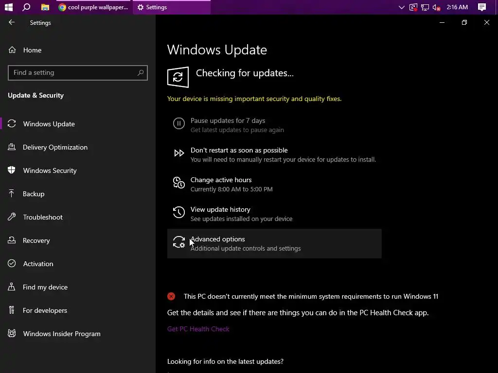Image resolution: width=498 pixels, height=373 pixels.
Task: Click the network tray icon
Action: tap(425, 7)
